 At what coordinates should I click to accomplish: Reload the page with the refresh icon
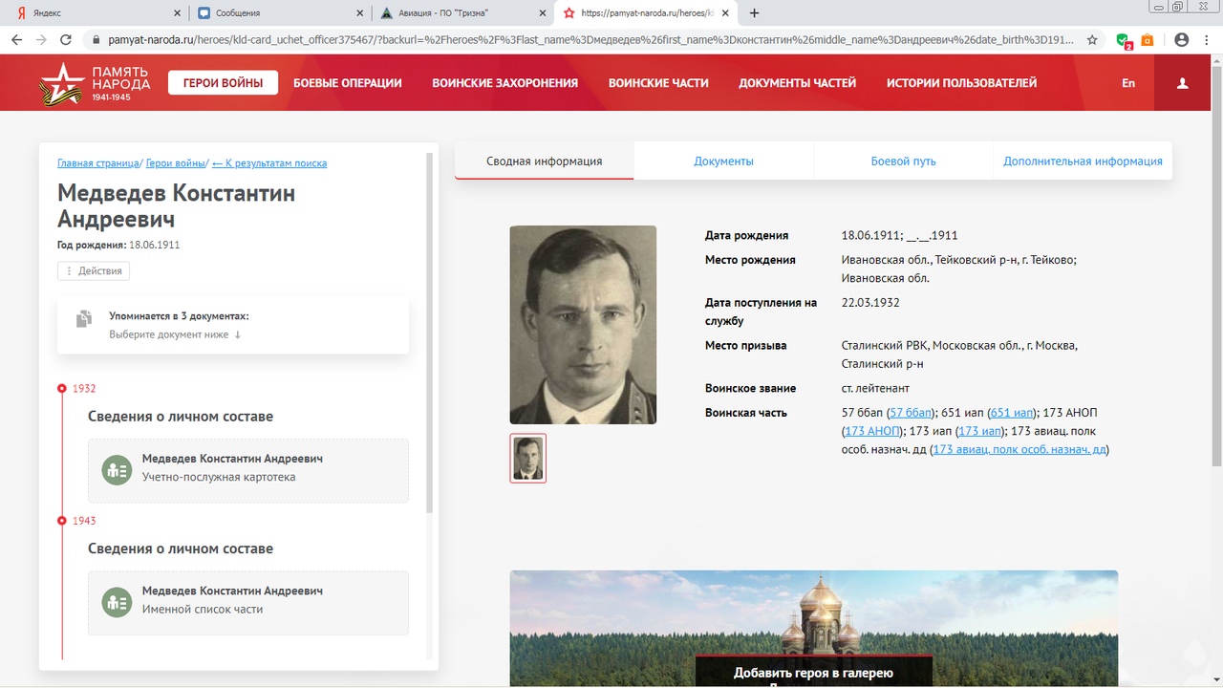66,40
